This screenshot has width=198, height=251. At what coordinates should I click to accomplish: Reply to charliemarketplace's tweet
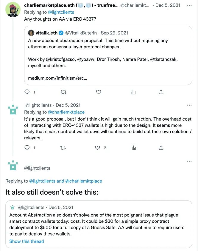pos(27,92)
